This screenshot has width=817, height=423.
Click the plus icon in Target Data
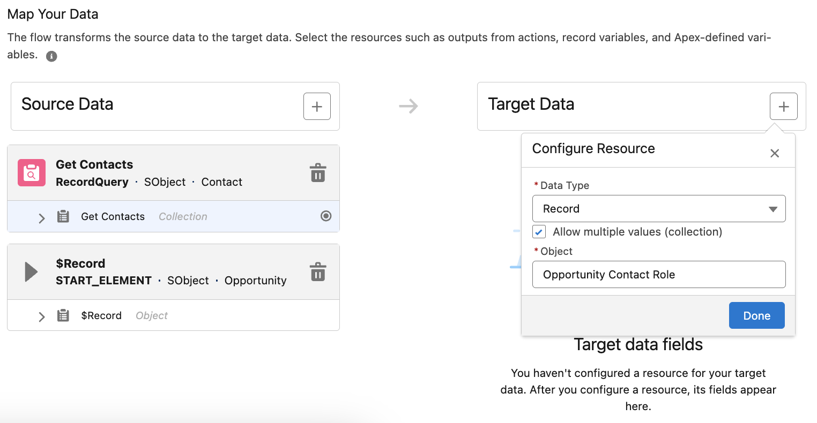point(783,106)
